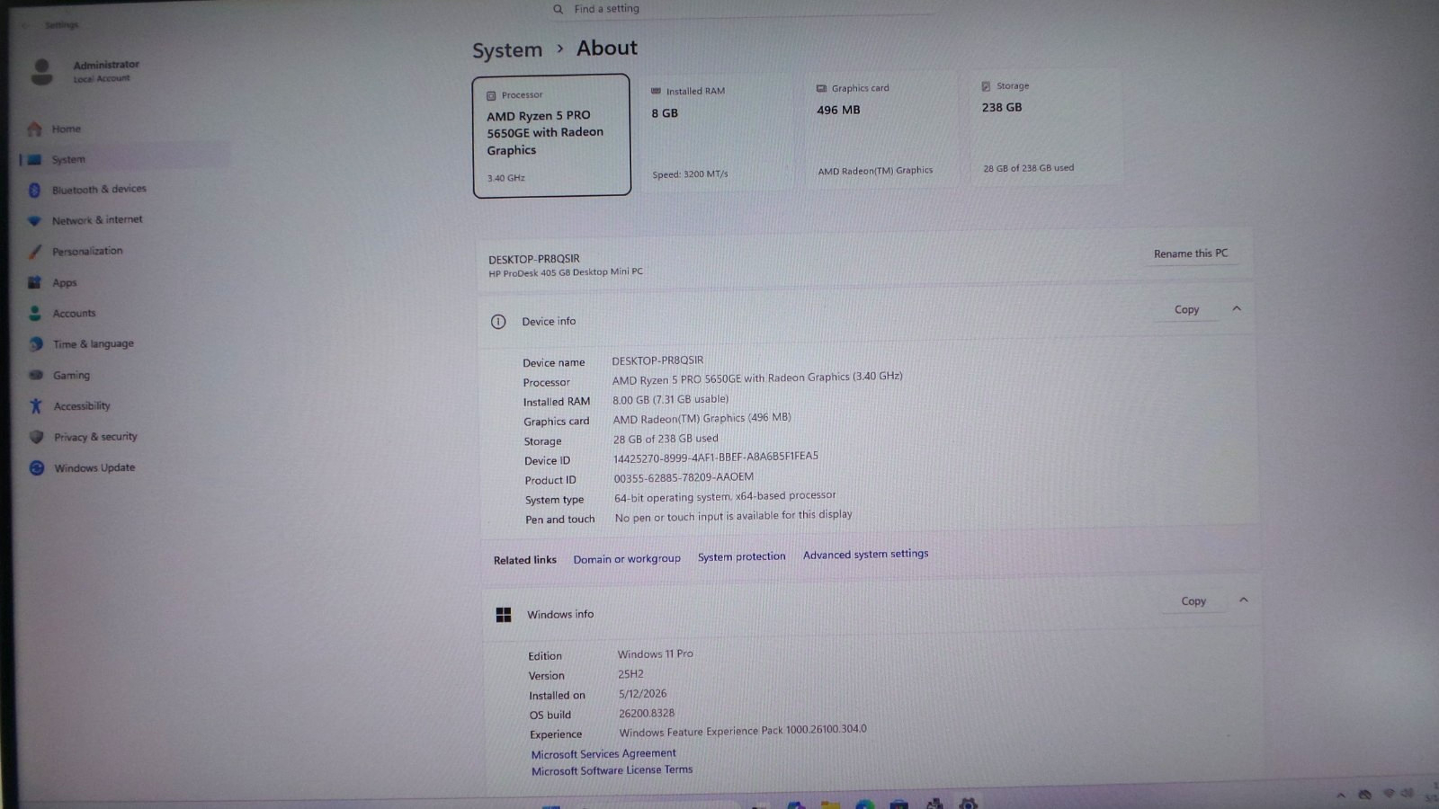The width and height of the screenshot is (1439, 809).
Task: Select the Installed RAM 8 GB card
Action: (717, 132)
